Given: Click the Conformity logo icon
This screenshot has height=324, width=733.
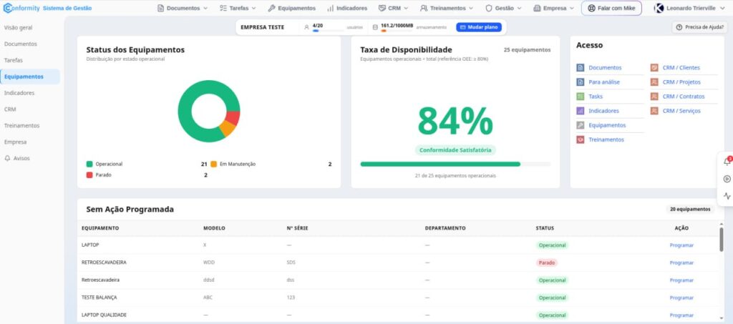Looking at the screenshot, I should [7, 8].
